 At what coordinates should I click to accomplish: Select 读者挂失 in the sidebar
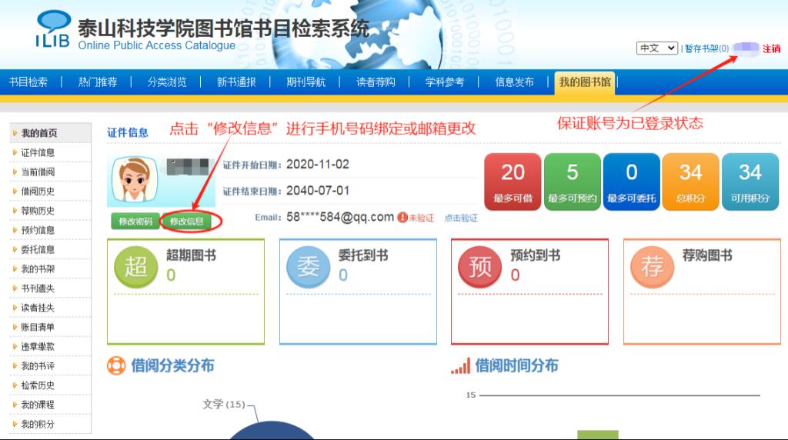coord(50,308)
